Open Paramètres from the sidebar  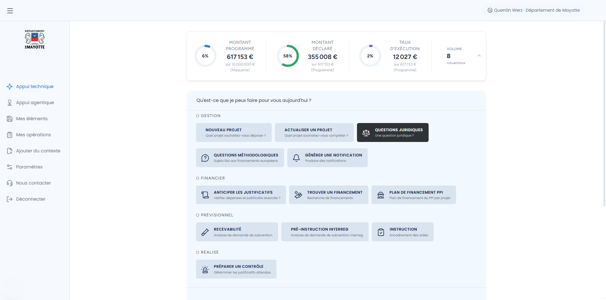[x=29, y=167]
